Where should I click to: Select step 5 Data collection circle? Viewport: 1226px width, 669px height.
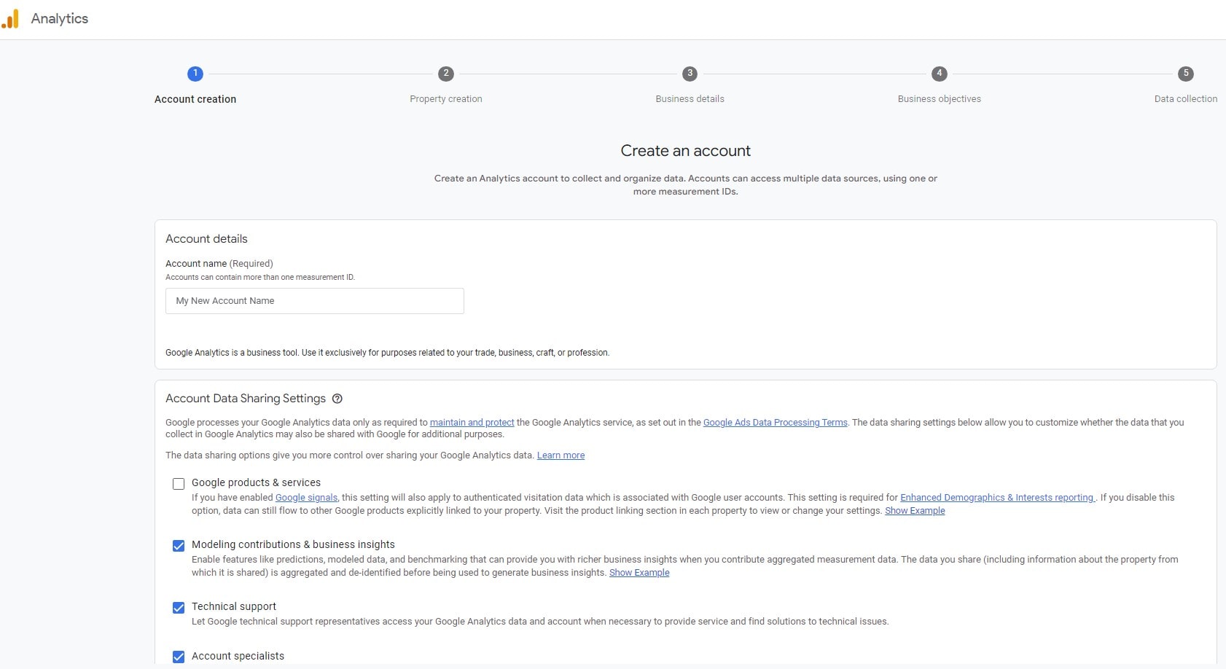pyautogui.click(x=1186, y=74)
